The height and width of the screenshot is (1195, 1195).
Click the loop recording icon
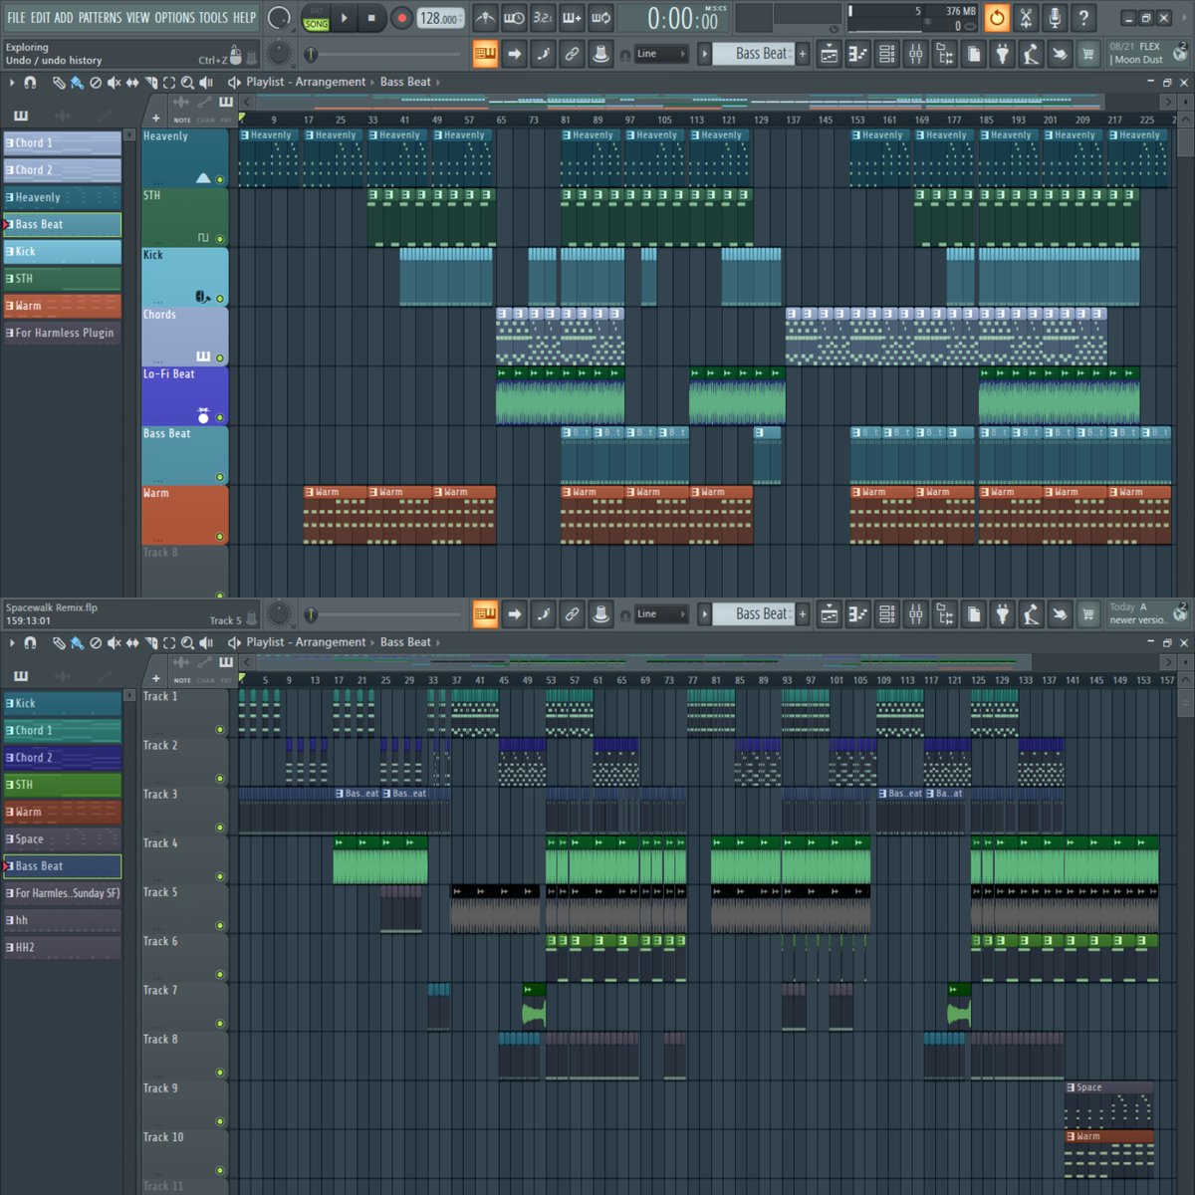[x=601, y=18]
